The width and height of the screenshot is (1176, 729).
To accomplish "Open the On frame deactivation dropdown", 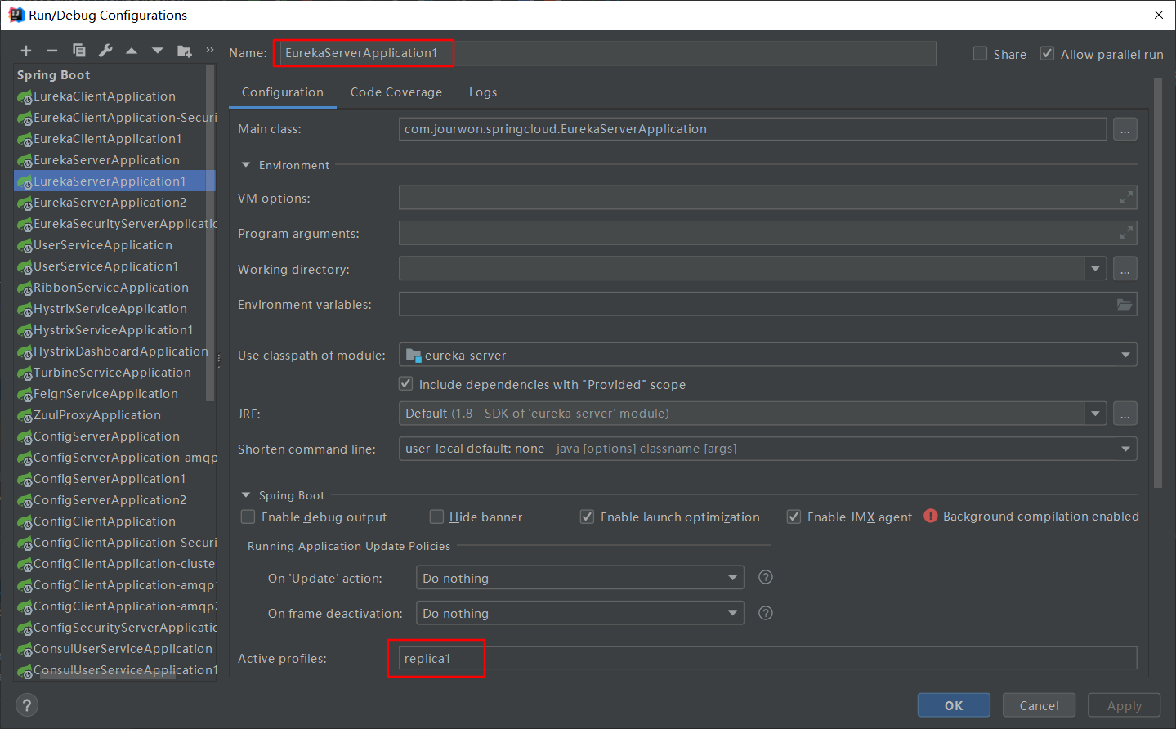I will pyautogui.click(x=580, y=613).
